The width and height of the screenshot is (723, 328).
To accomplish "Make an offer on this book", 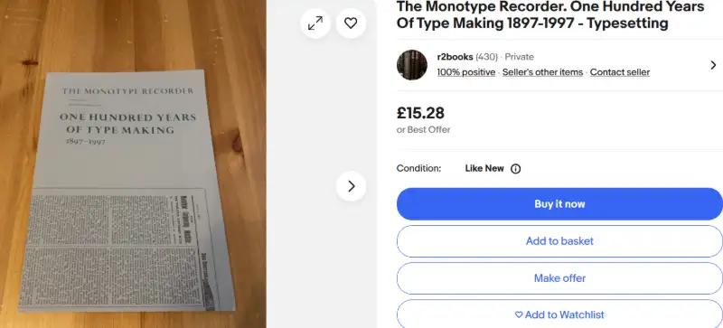I will coord(559,278).
